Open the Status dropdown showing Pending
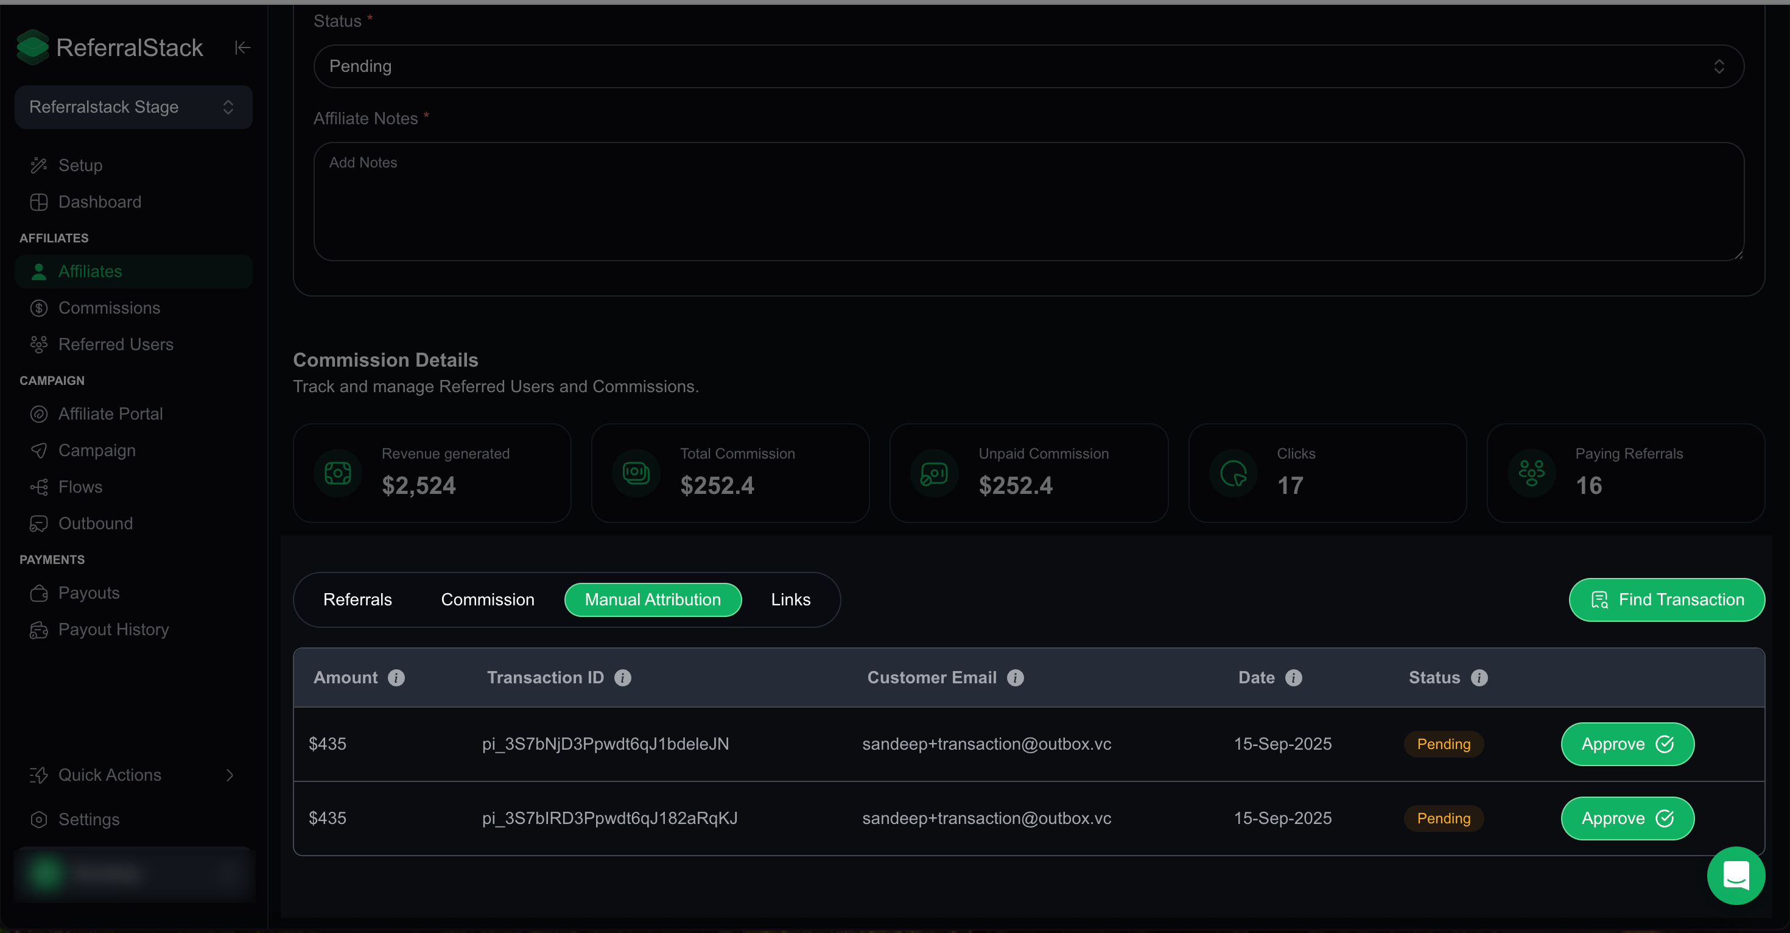This screenshot has width=1790, height=933. (1028, 66)
